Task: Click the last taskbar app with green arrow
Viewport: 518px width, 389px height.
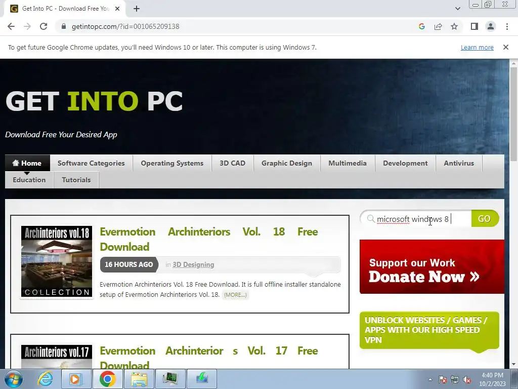Action: [x=202, y=379]
